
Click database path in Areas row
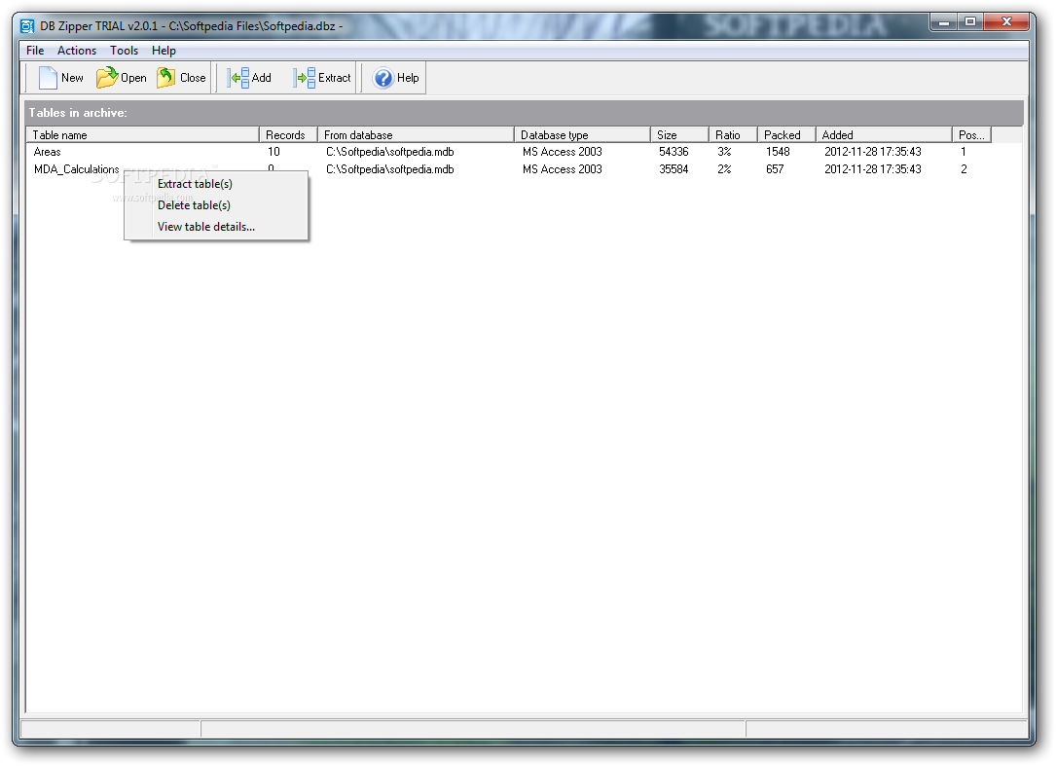tap(390, 152)
